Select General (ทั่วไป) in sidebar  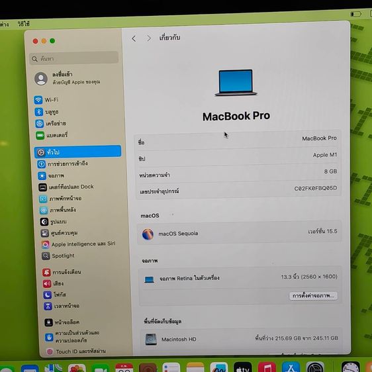pyautogui.click(x=78, y=152)
